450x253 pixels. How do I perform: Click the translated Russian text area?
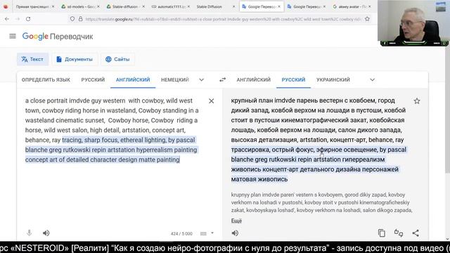[319, 140]
